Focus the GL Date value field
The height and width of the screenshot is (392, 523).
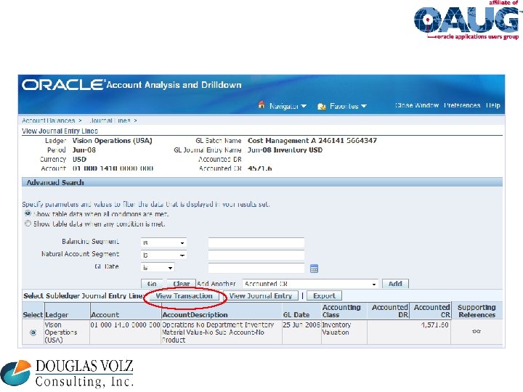coord(256,268)
